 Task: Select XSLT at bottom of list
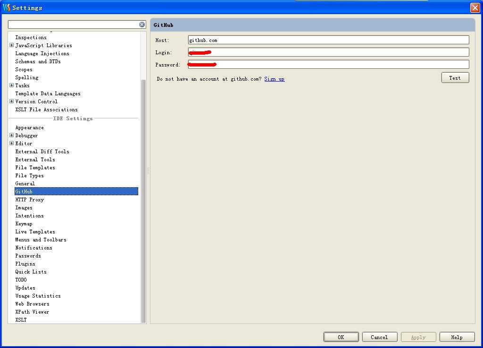pos(21,320)
